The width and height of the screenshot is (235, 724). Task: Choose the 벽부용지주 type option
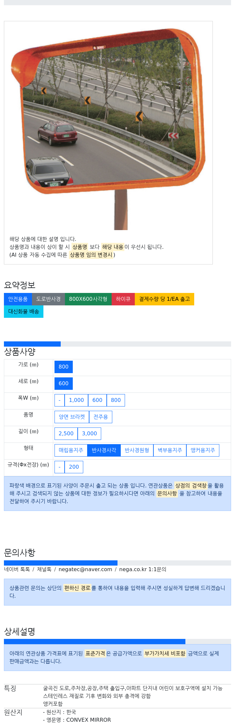pos(170,450)
